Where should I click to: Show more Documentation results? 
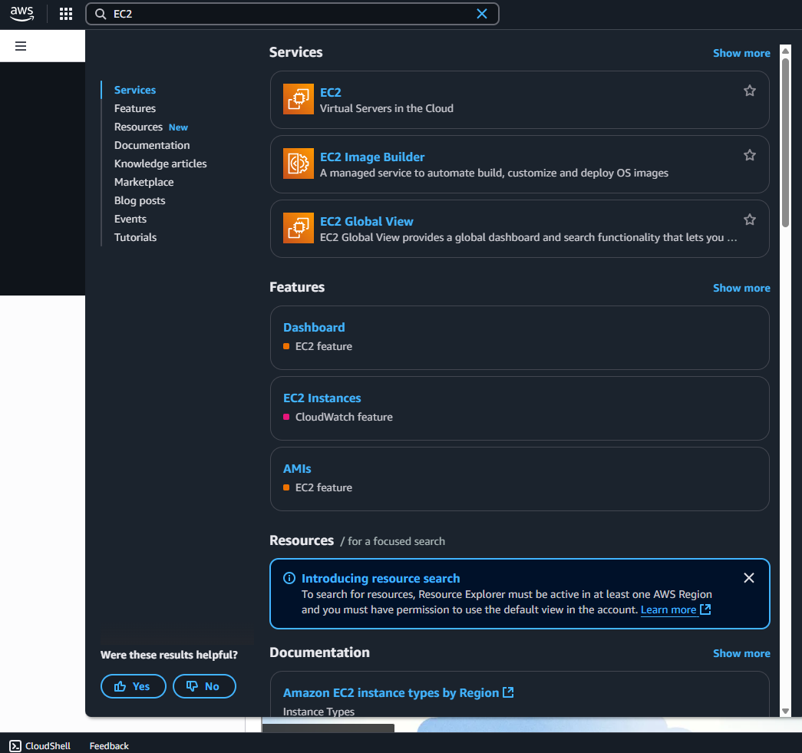tap(741, 652)
